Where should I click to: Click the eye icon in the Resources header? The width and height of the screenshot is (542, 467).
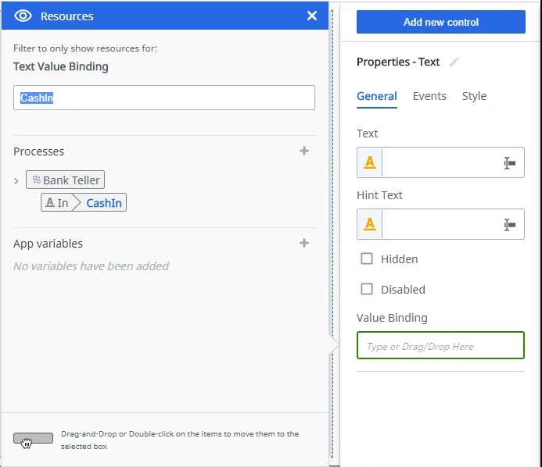click(23, 16)
